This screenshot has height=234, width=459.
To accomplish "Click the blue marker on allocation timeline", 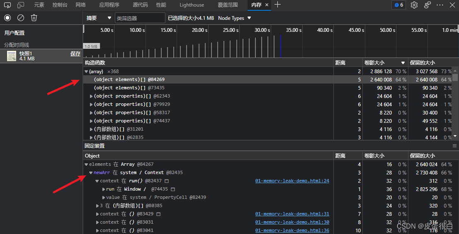I will (x=280, y=45).
